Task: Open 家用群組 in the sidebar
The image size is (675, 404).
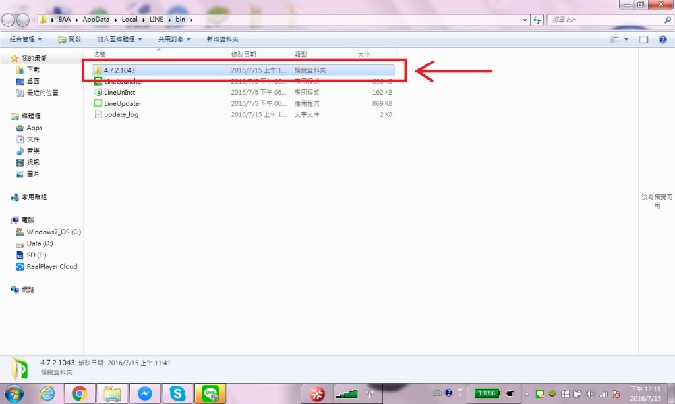Action: [28, 197]
